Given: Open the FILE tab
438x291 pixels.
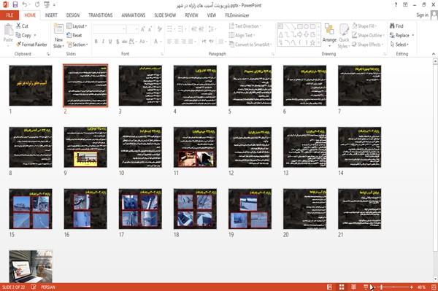Looking at the screenshot, I should [9, 15].
